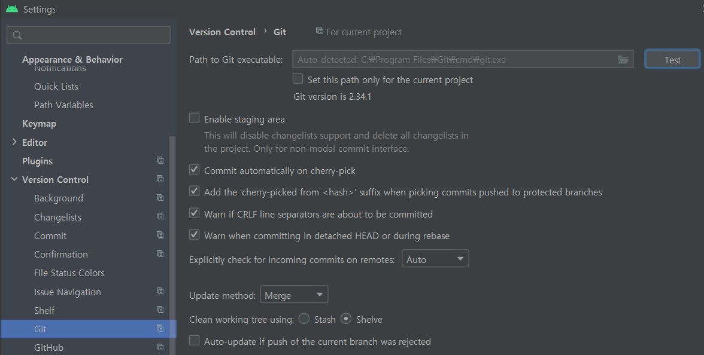Select Keymap in the settings sidebar
Viewport: 704px width, 355px height.
pos(38,123)
